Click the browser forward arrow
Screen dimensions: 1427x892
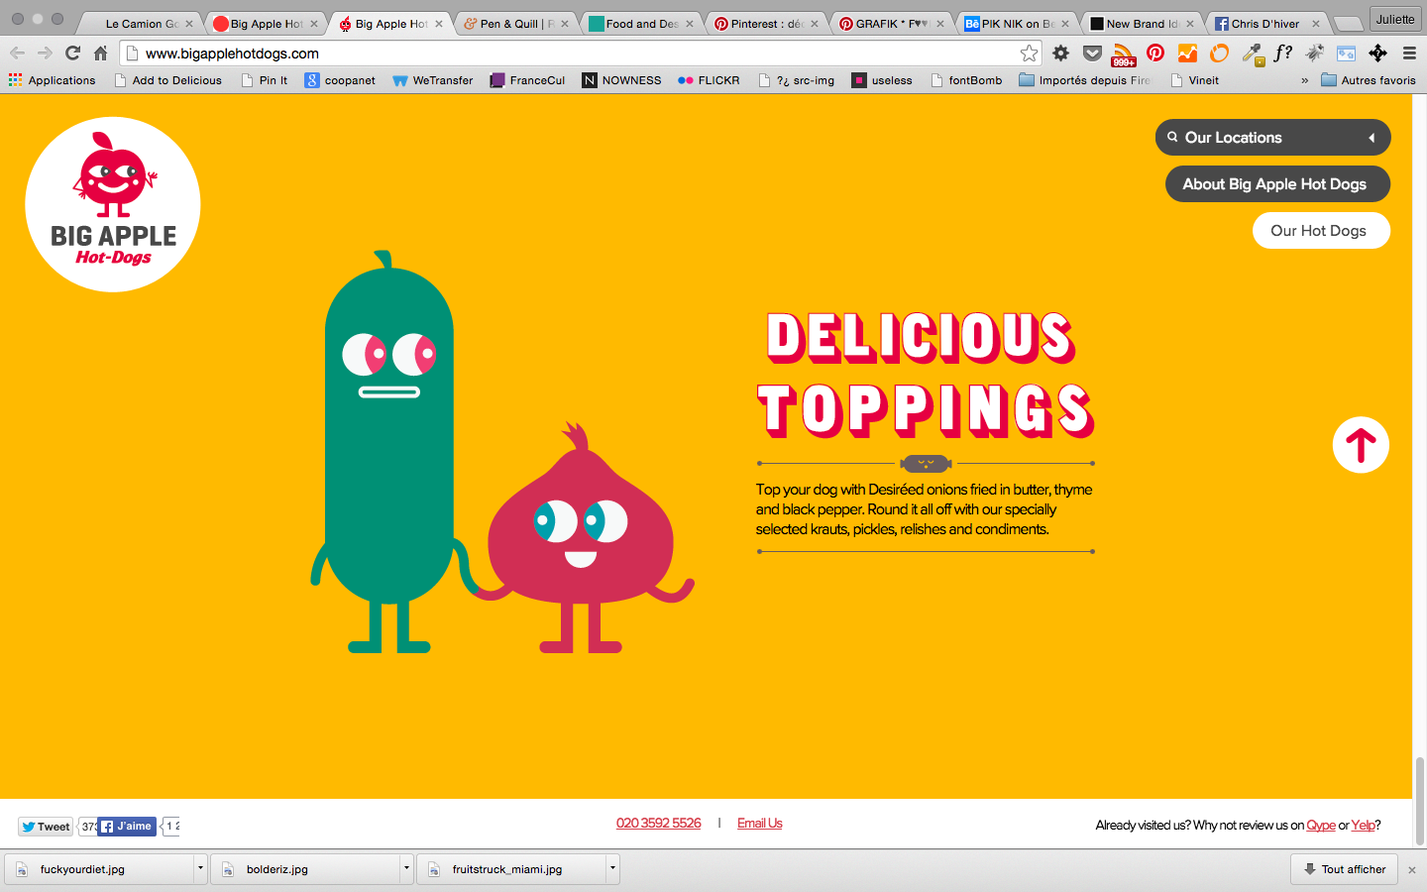click(45, 54)
